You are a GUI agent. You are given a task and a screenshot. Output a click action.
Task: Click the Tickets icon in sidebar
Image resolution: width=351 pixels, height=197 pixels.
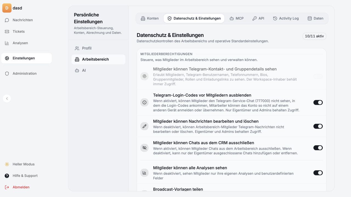(7, 31)
